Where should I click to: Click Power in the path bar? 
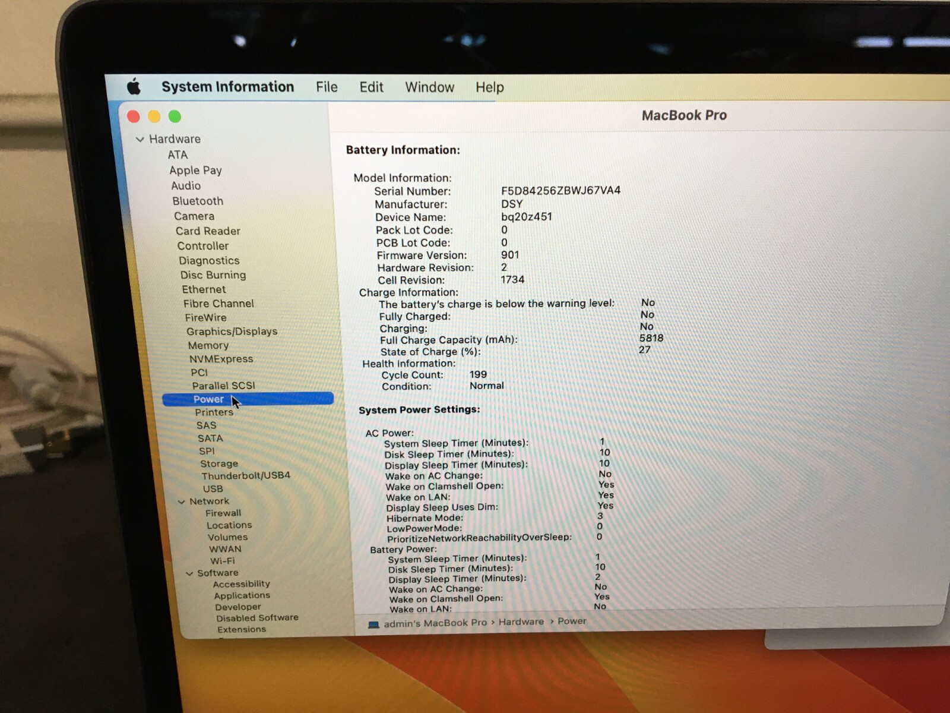[x=572, y=621]
